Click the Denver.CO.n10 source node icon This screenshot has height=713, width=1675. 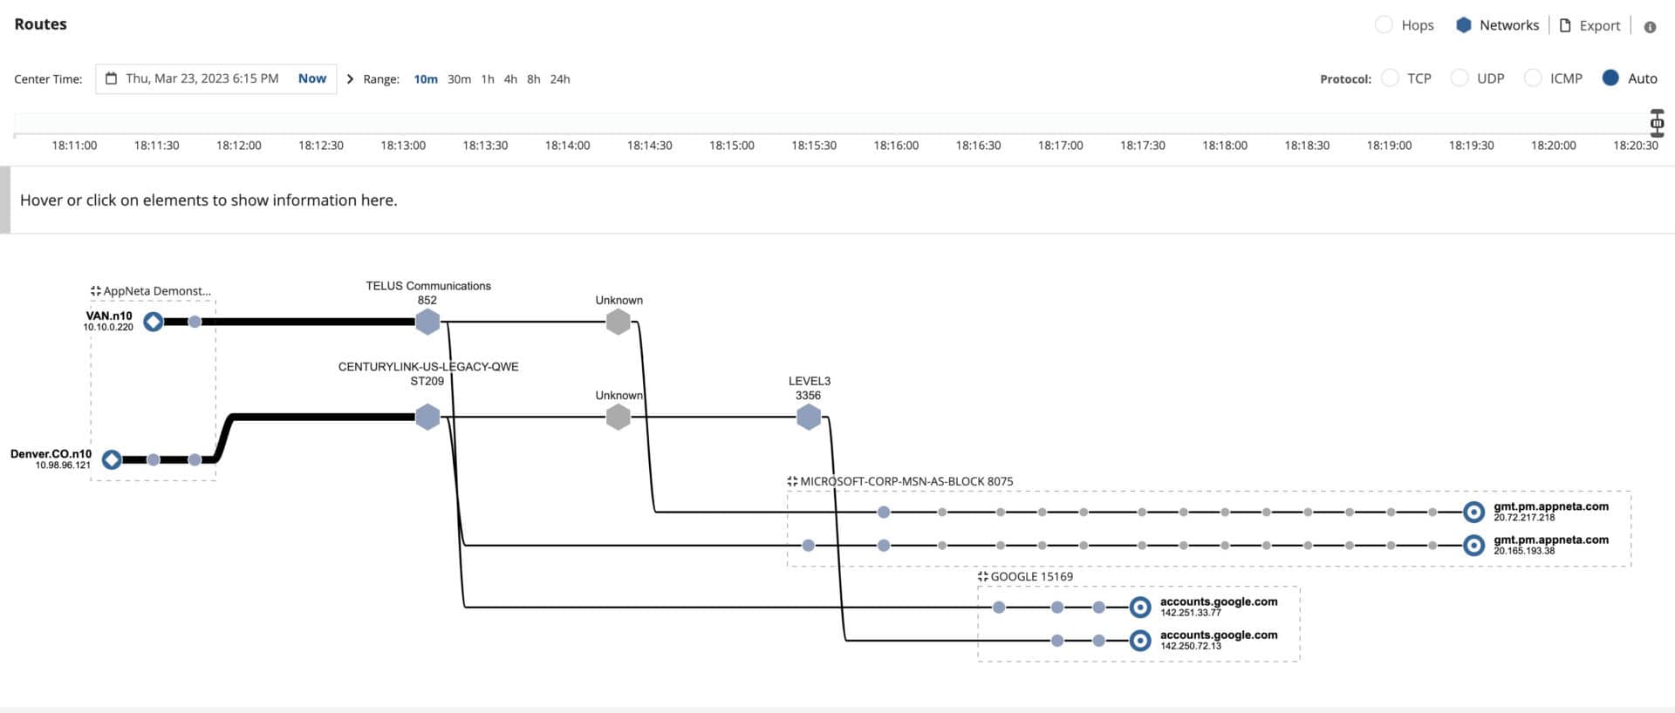(x=112, y=459)
